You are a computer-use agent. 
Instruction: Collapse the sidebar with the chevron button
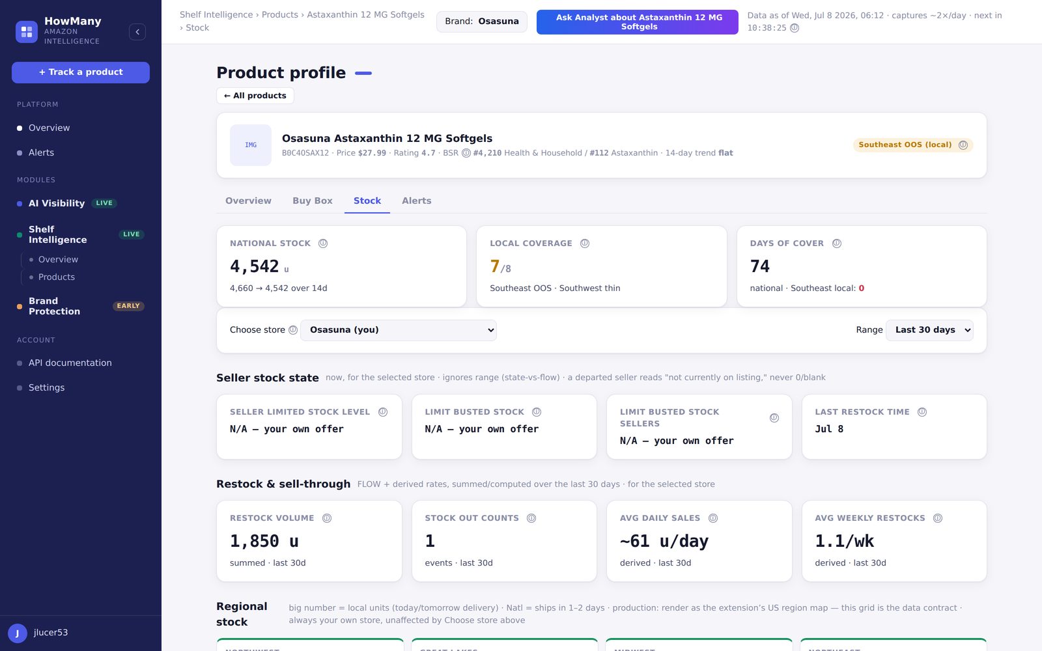137,32
